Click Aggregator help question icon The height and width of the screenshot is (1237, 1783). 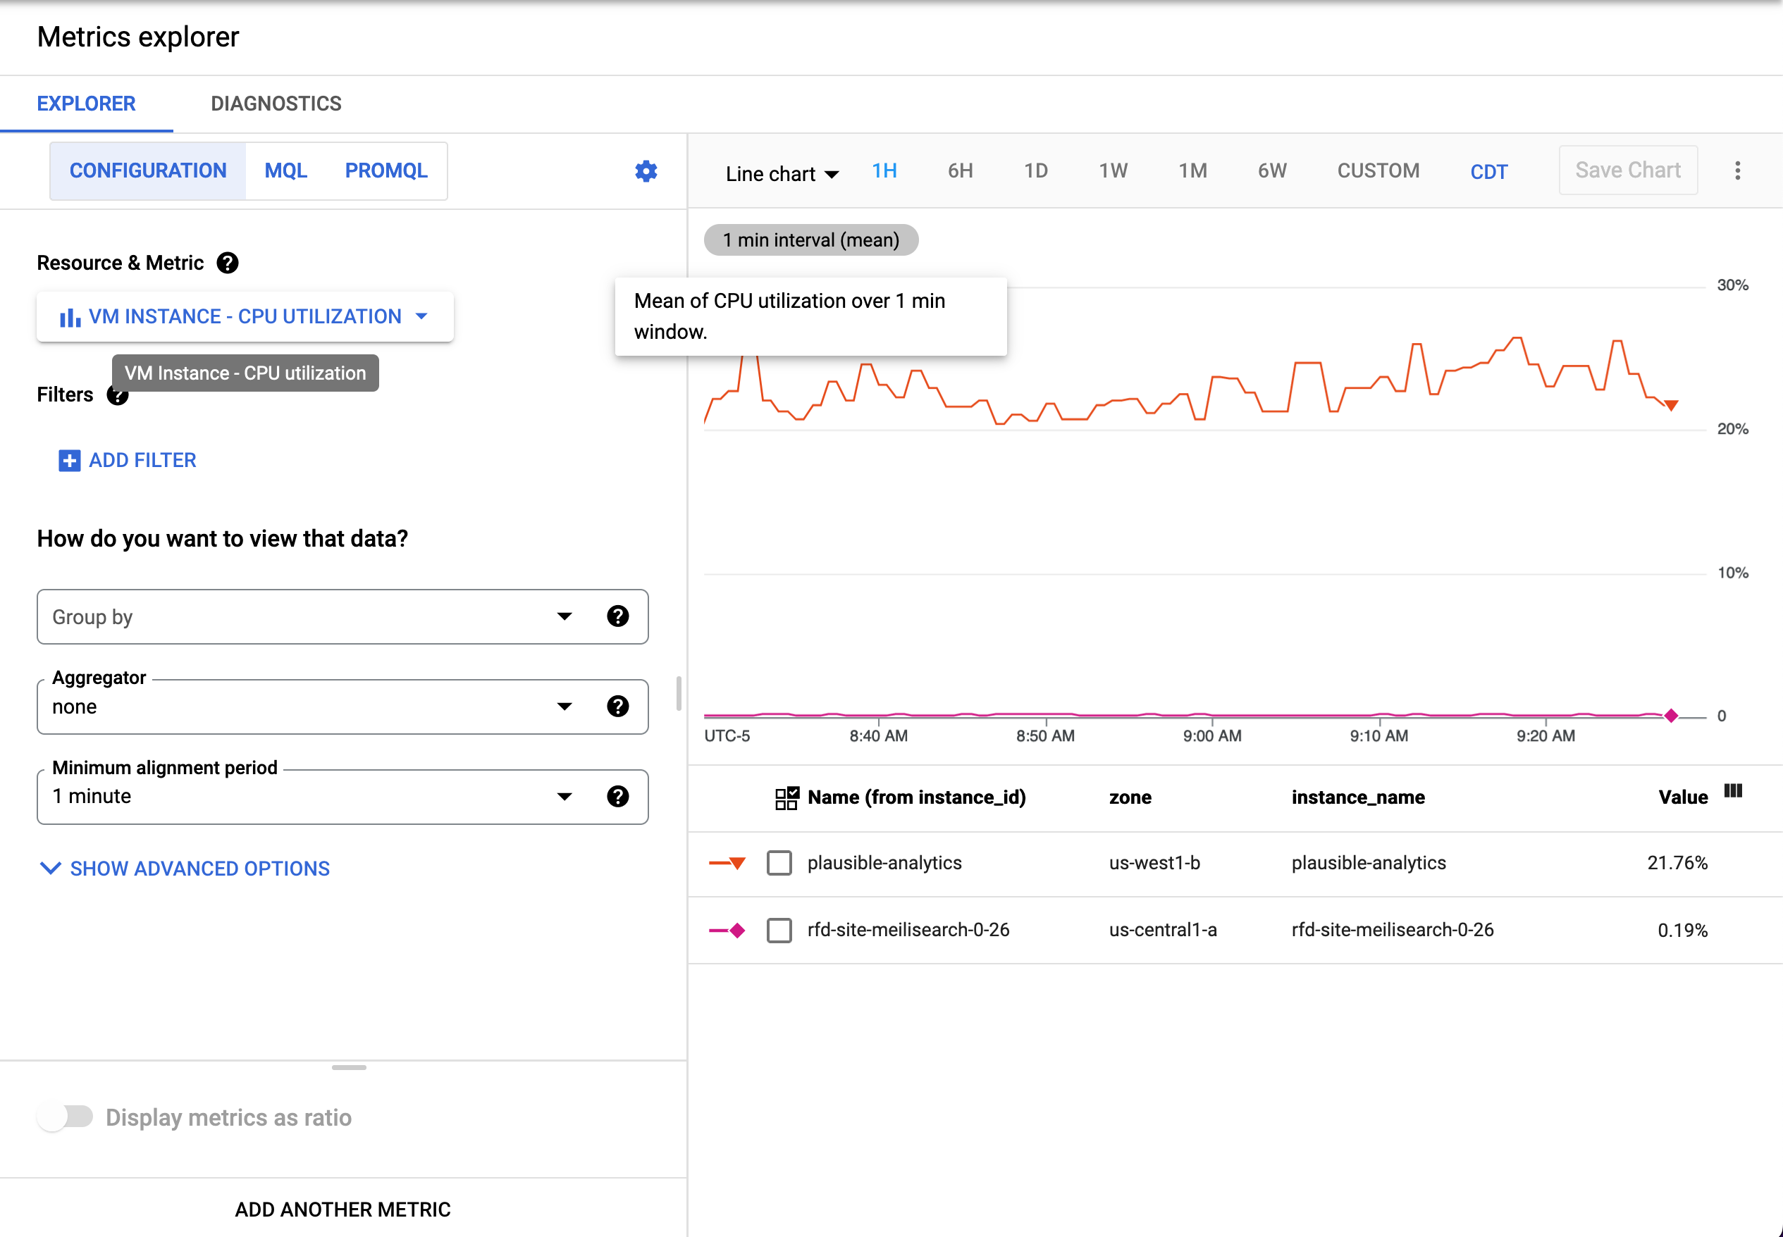coord(617,707)
